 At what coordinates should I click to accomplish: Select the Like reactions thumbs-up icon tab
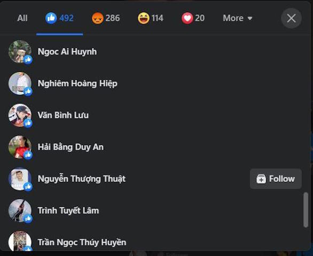tap(51, 18)
